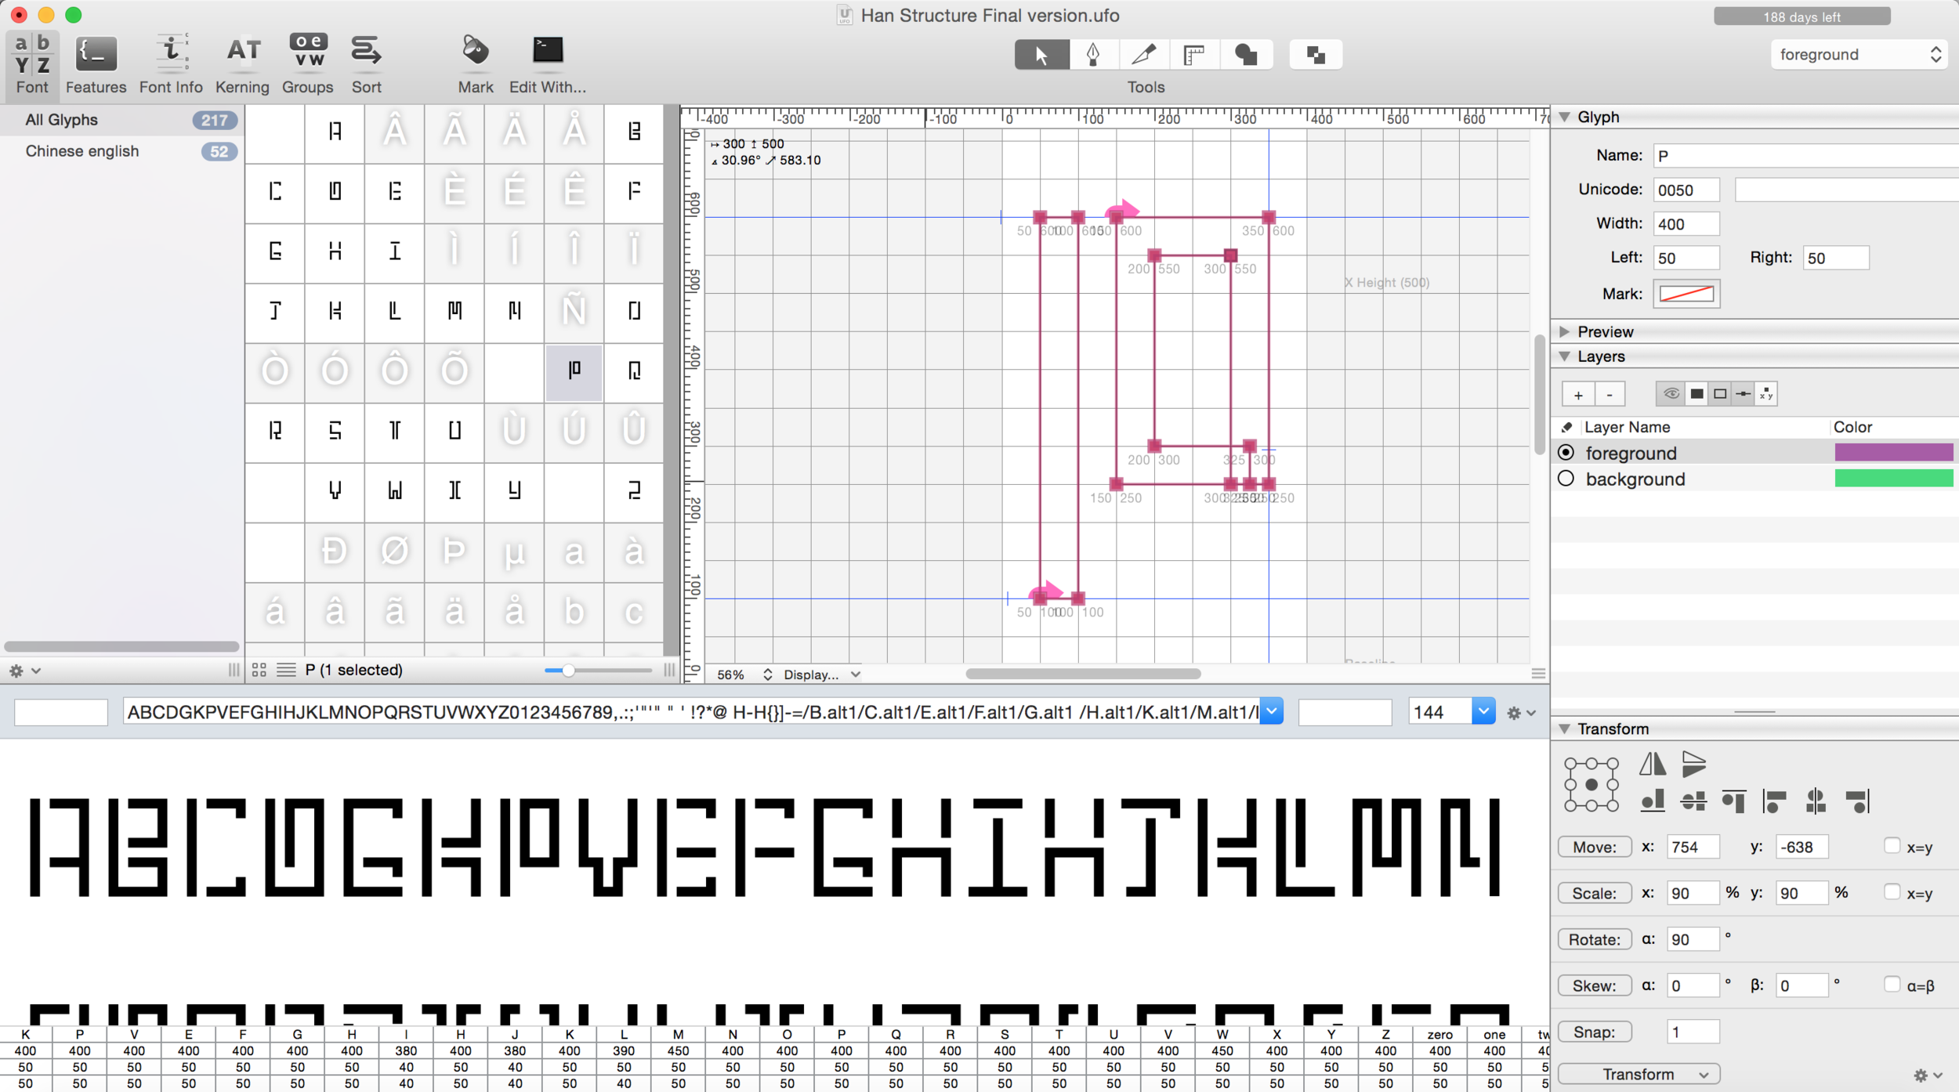Click center point of transform origin grid

tap(1591, 784)
